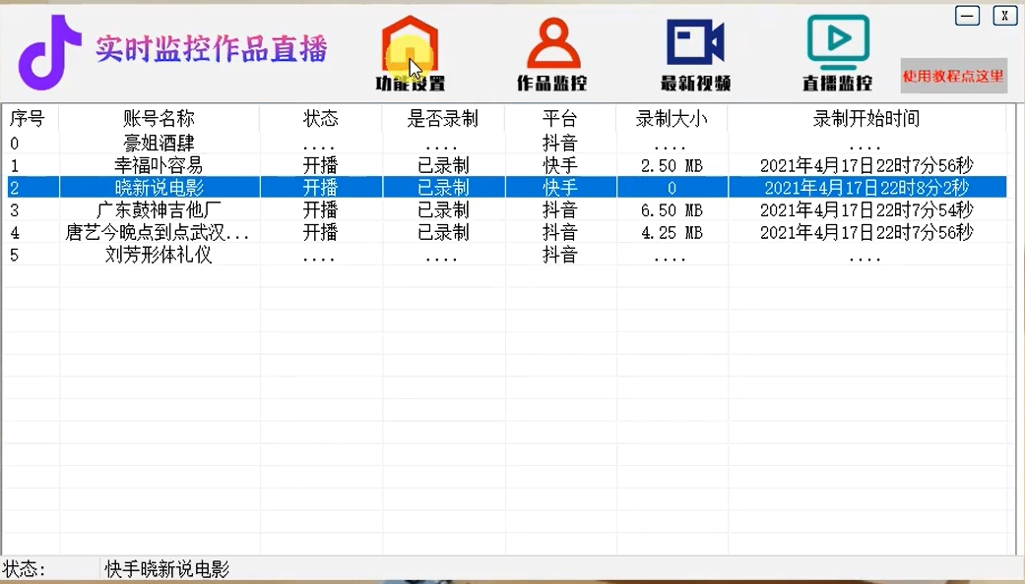Screen dimensions: 1025x584
Task: Open 直播监控 using the monitor play icon
Action: coord(836,44)
